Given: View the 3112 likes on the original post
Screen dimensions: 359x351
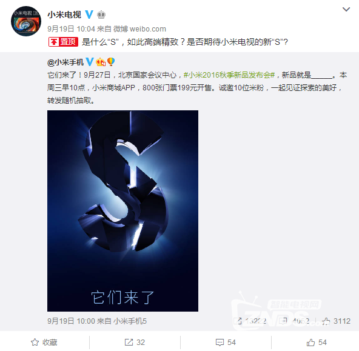Looking at the screenshot, I should pyautogui.click(x=336, y=321).
